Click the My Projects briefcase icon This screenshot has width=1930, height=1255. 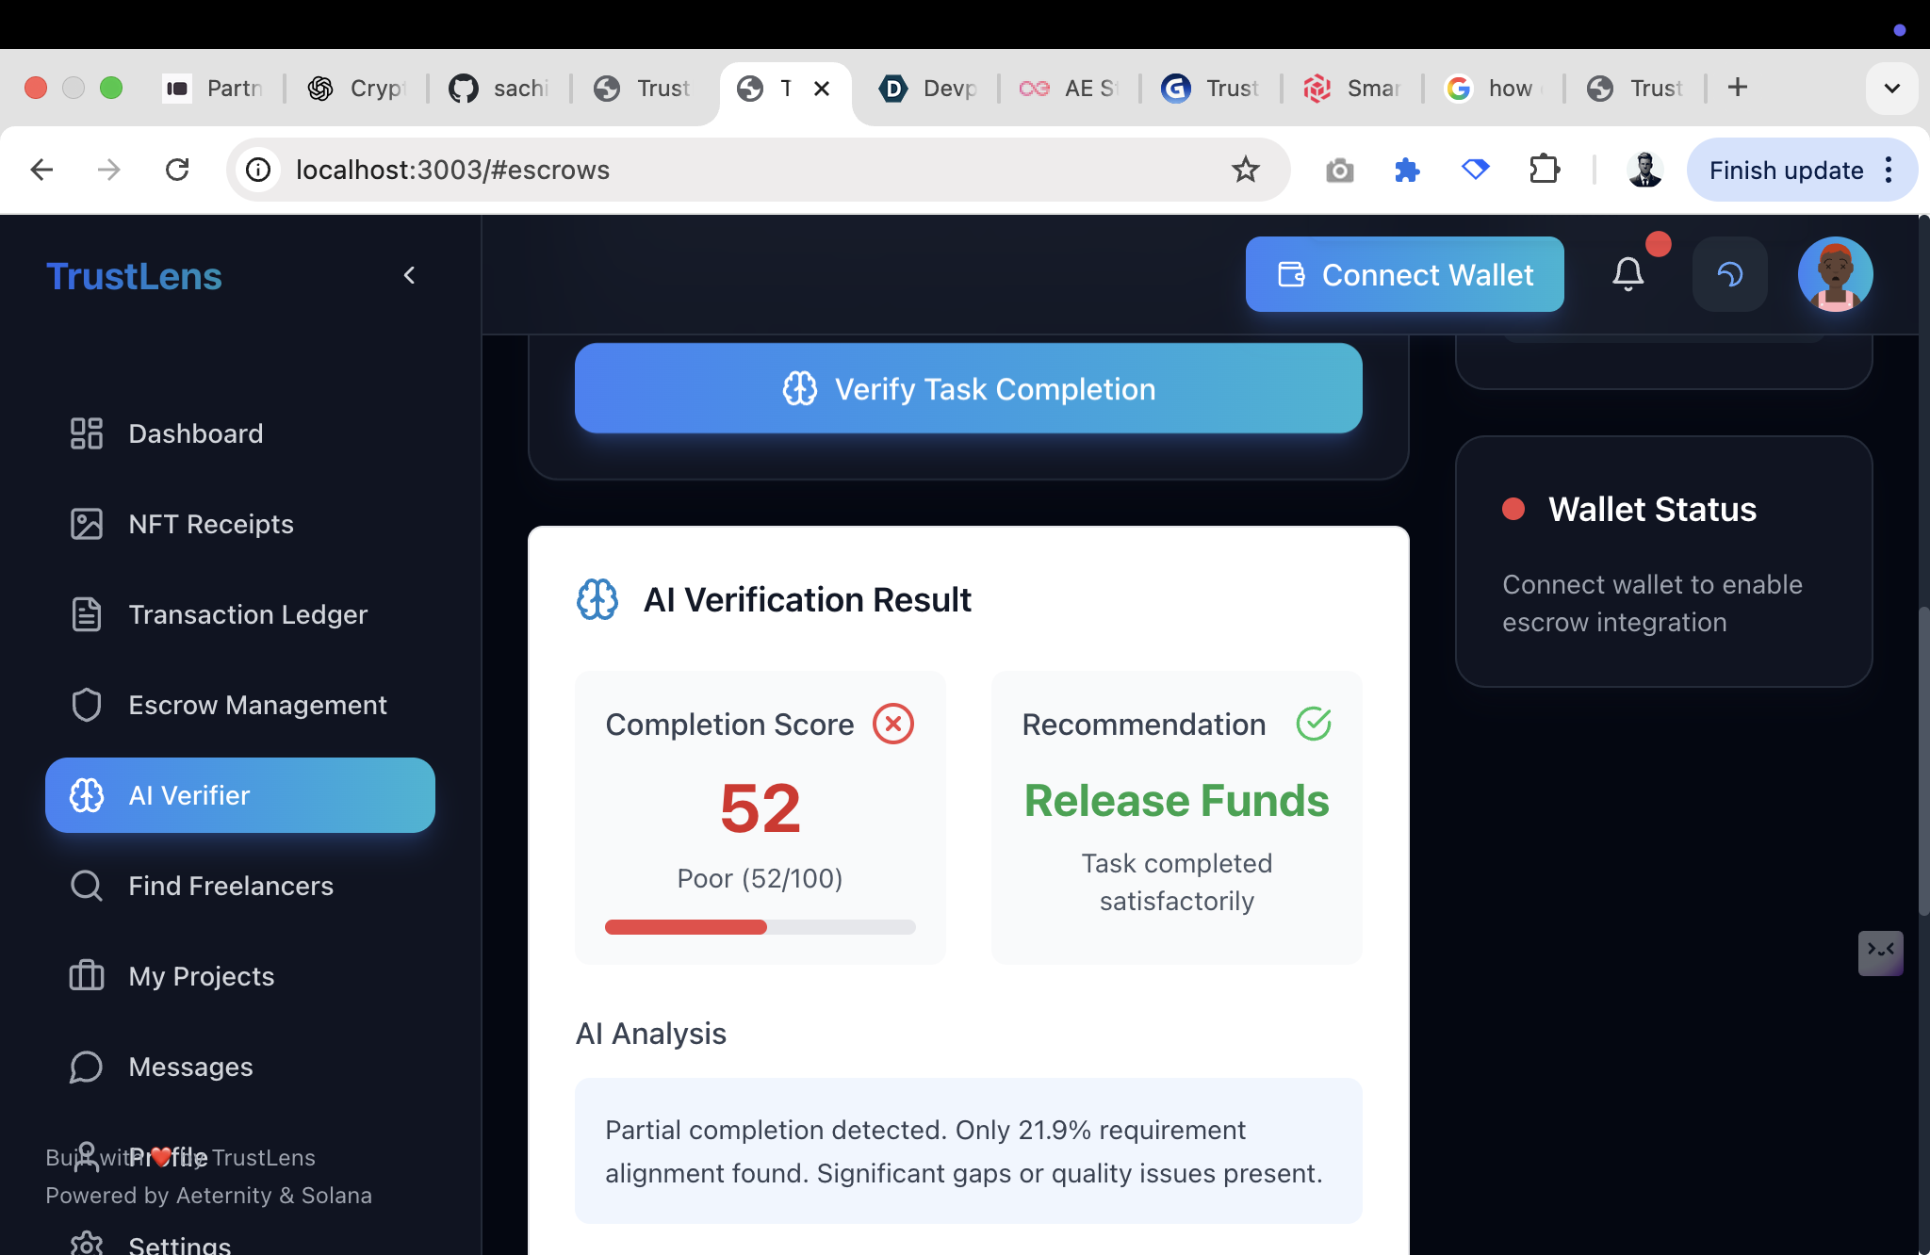click(87, 976)
